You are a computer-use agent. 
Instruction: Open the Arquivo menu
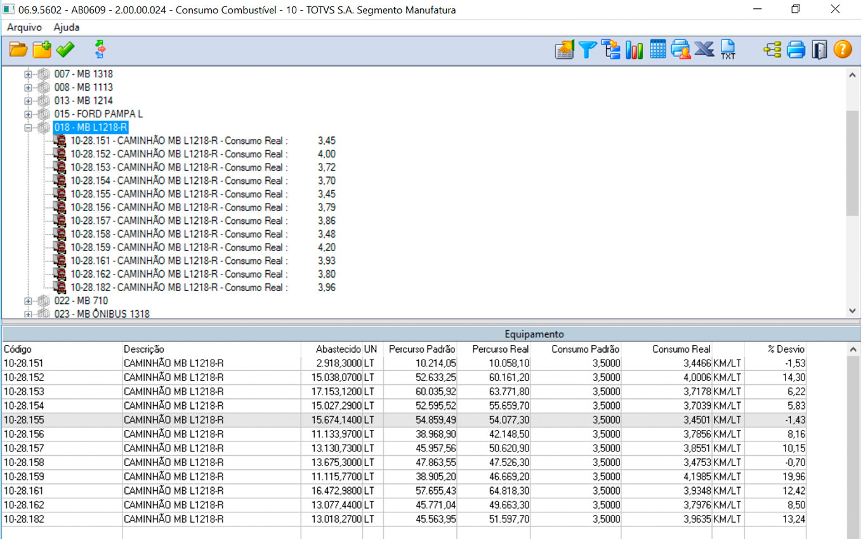tap(24, 27)
